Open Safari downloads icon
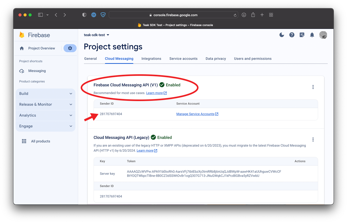Viewport: 347px width, 222px height. point(244,15)
